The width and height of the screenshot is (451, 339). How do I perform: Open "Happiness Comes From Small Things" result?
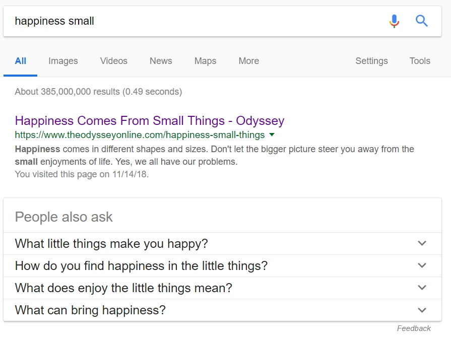point(150,121)
